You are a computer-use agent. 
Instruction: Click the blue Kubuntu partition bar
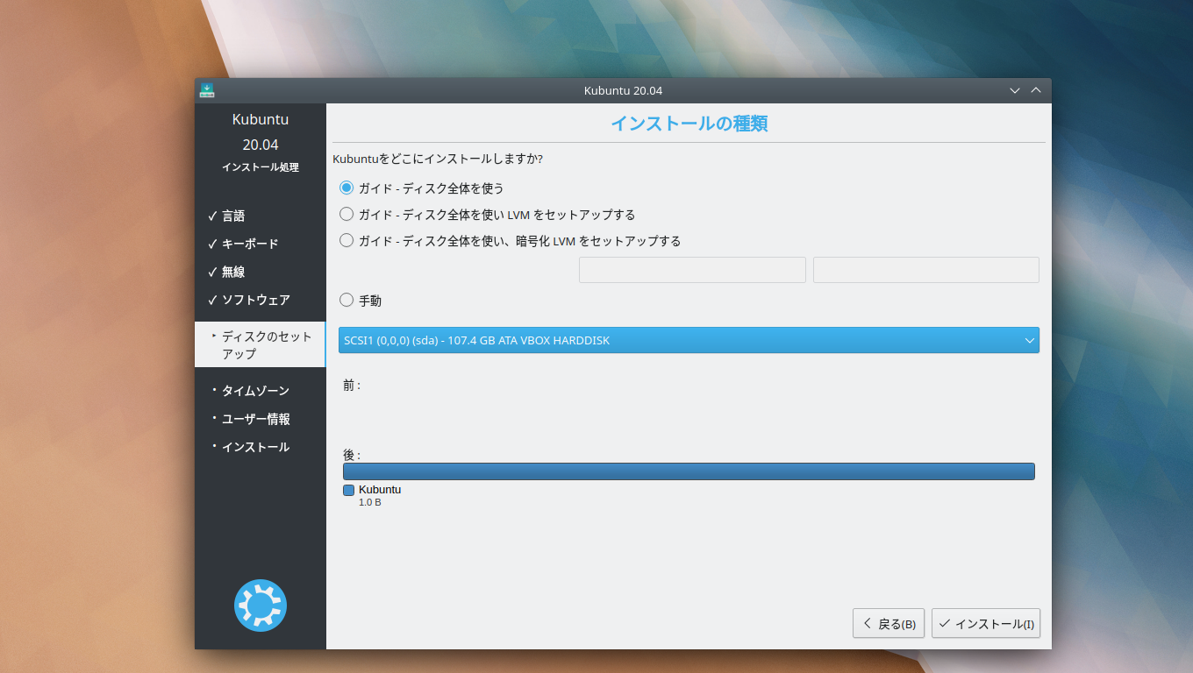point(689,471)
